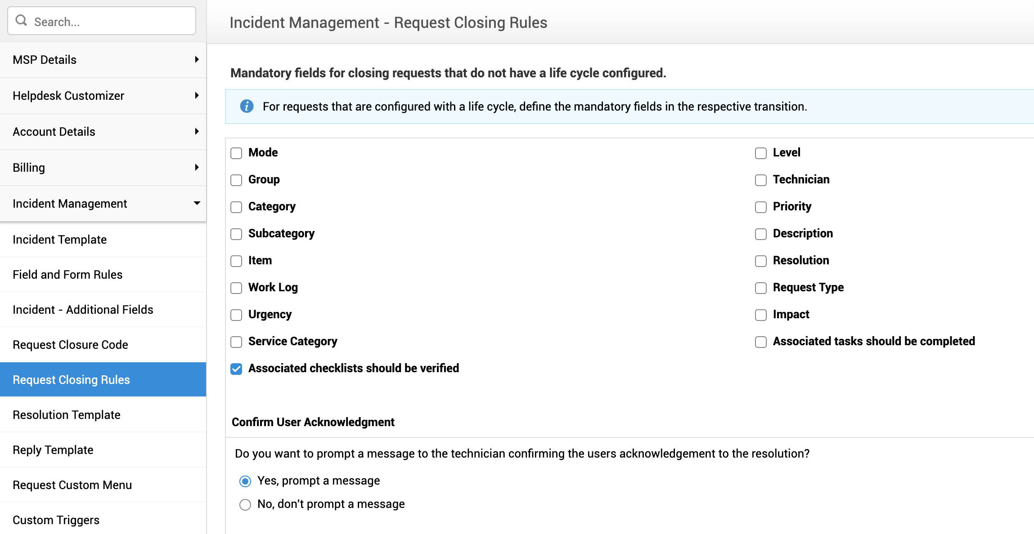Select No, don't prompt a message

tap(245, 505)
